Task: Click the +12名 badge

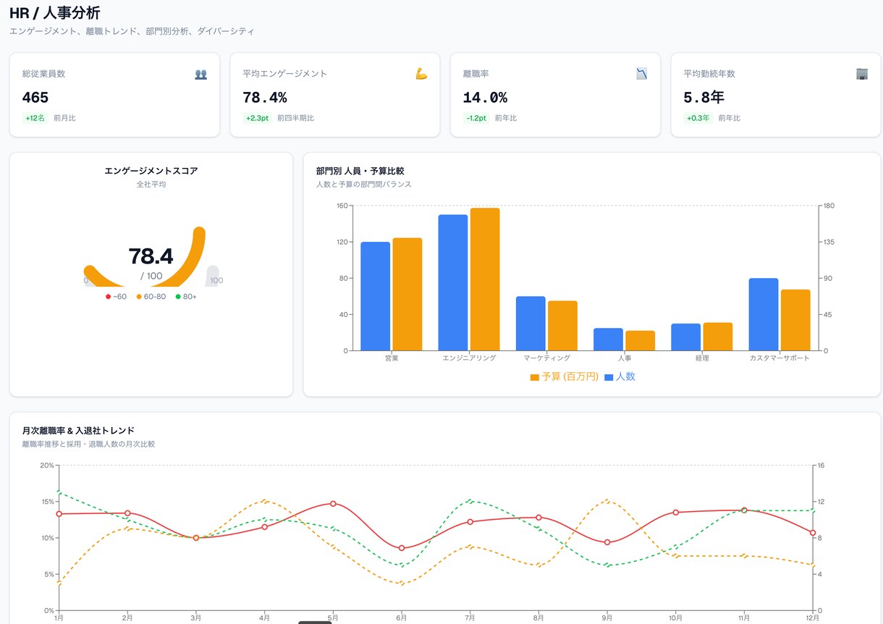Action: [35, 118]
